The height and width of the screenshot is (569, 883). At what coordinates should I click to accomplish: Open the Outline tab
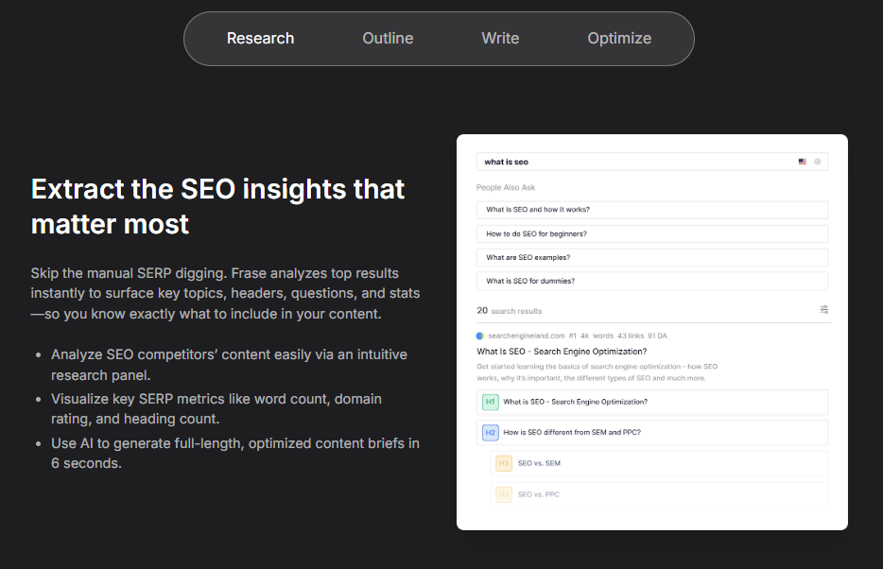point(388,38)
